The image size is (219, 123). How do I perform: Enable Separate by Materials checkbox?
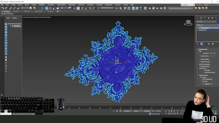tap(204, 70)
